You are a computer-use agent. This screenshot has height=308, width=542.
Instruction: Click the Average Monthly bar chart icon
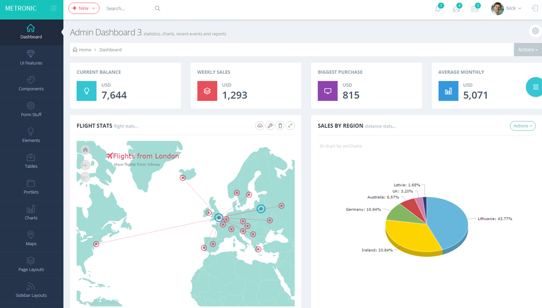coord(448,91)
